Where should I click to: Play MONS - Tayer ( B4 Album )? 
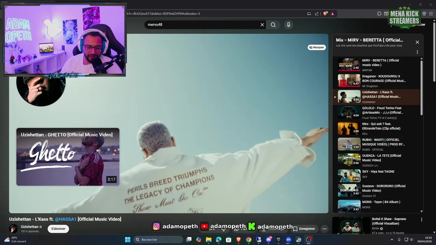point(376,206)
